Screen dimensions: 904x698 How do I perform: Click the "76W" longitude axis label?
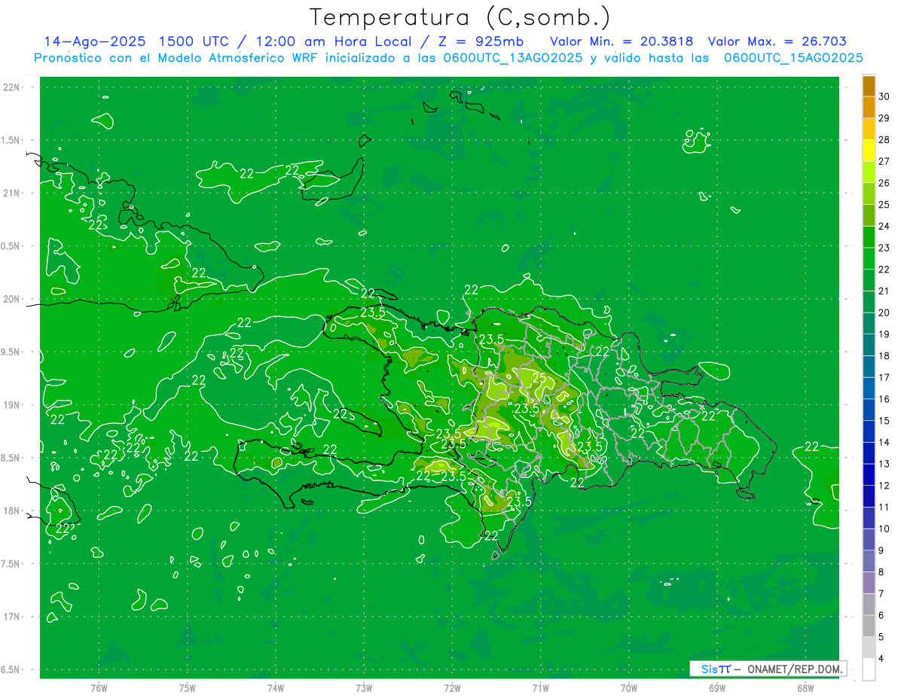(99, 687)
